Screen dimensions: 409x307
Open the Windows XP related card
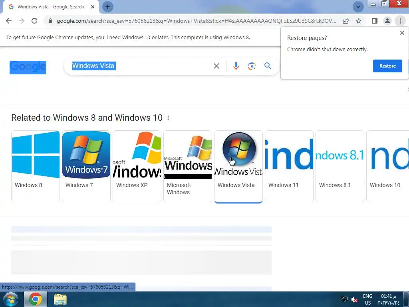[137, 166]
